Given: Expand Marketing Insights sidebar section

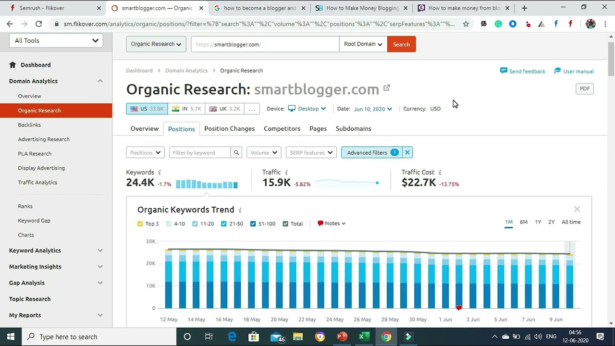Looking at the screenshot, I should (100, 267).
